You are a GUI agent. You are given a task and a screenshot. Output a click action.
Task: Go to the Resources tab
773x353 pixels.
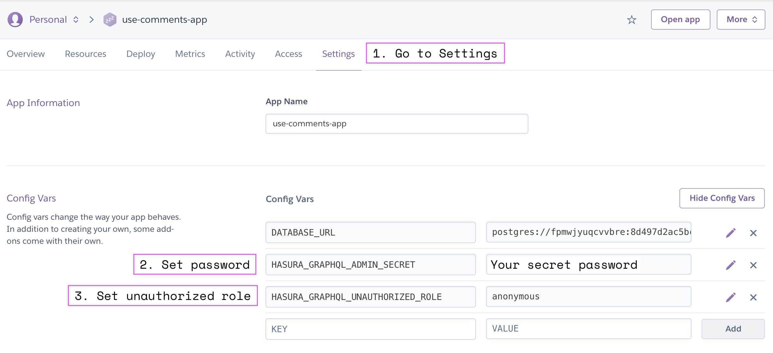85,54
